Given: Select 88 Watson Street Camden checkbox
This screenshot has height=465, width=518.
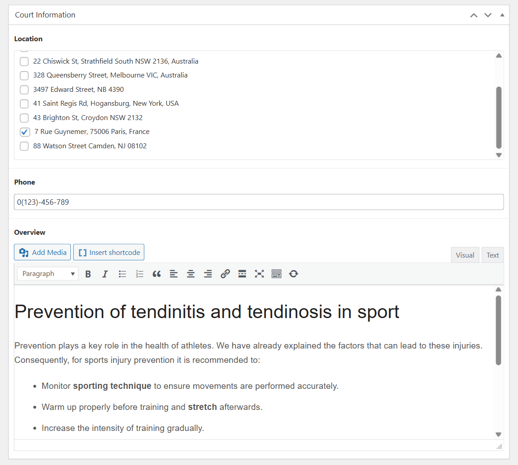Looking at the screenshot, I should click(x=24, y=146).
